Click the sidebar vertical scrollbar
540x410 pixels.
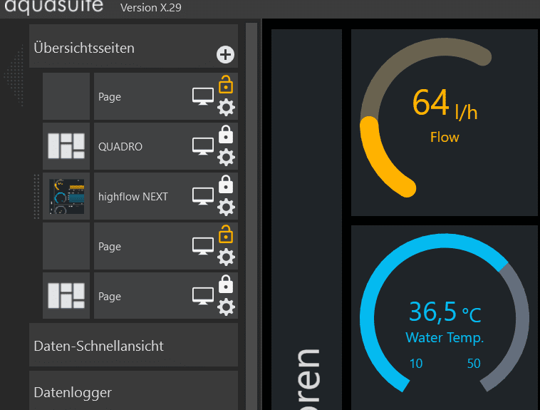(251, 217)
